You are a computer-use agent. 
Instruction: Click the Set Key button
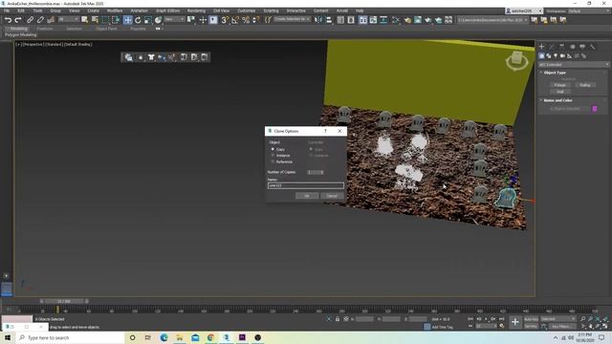coord(531,326)
